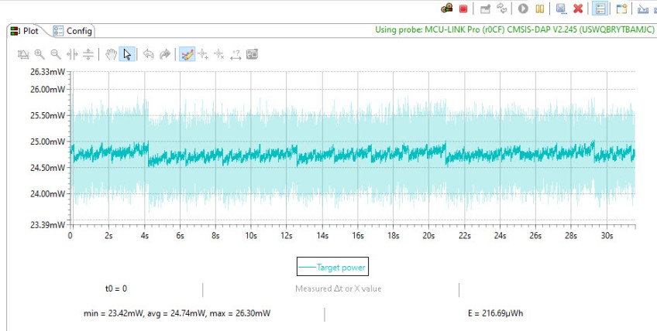657x331 pixels.
Task: Click the zoom out magnifier icon
Action: click(x=56, y=54)
